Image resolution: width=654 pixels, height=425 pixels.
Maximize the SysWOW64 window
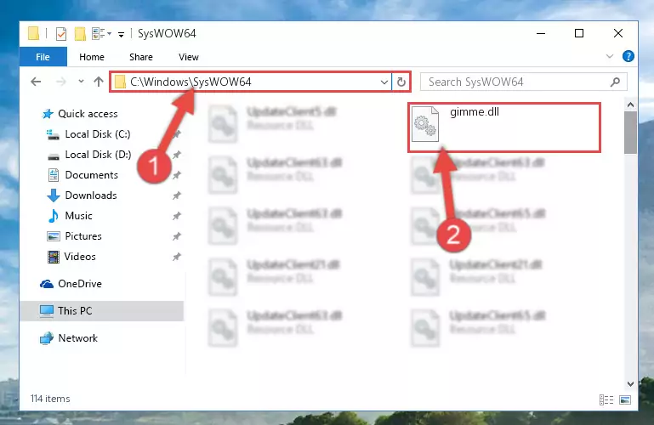click(x=579, y=33)
